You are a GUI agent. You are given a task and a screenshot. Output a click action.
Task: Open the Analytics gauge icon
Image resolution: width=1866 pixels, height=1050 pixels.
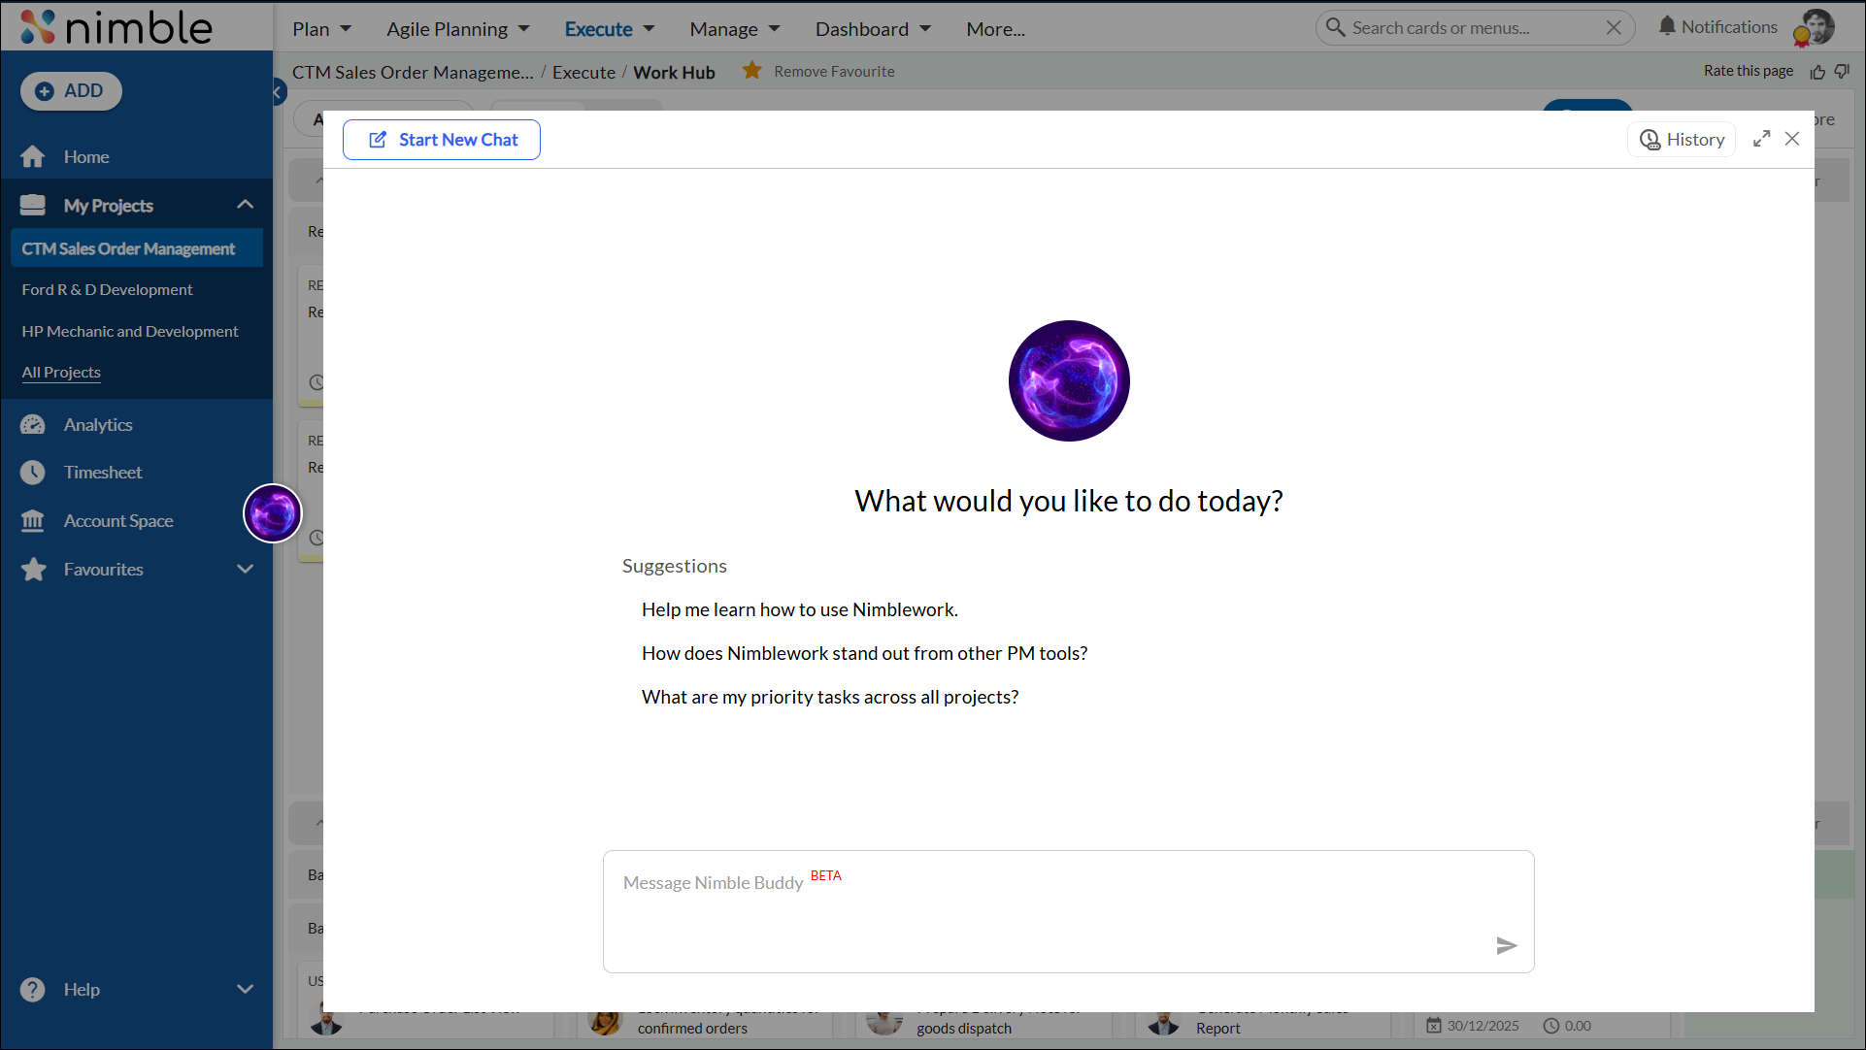tap(33, 424)
